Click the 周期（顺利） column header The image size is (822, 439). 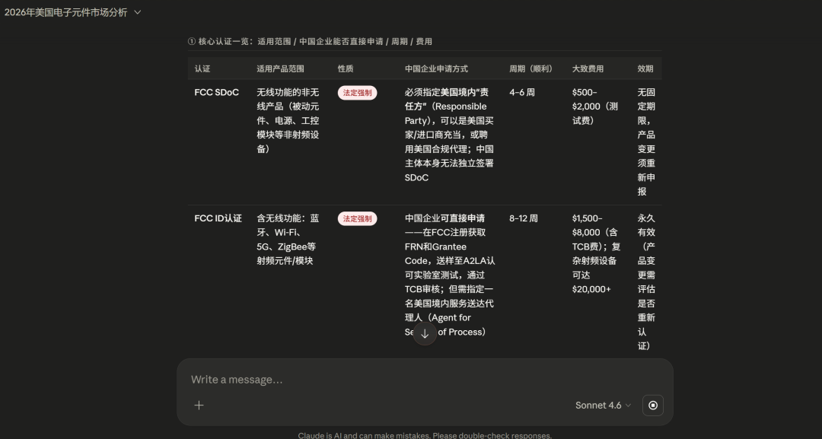(x=531, y=68)
